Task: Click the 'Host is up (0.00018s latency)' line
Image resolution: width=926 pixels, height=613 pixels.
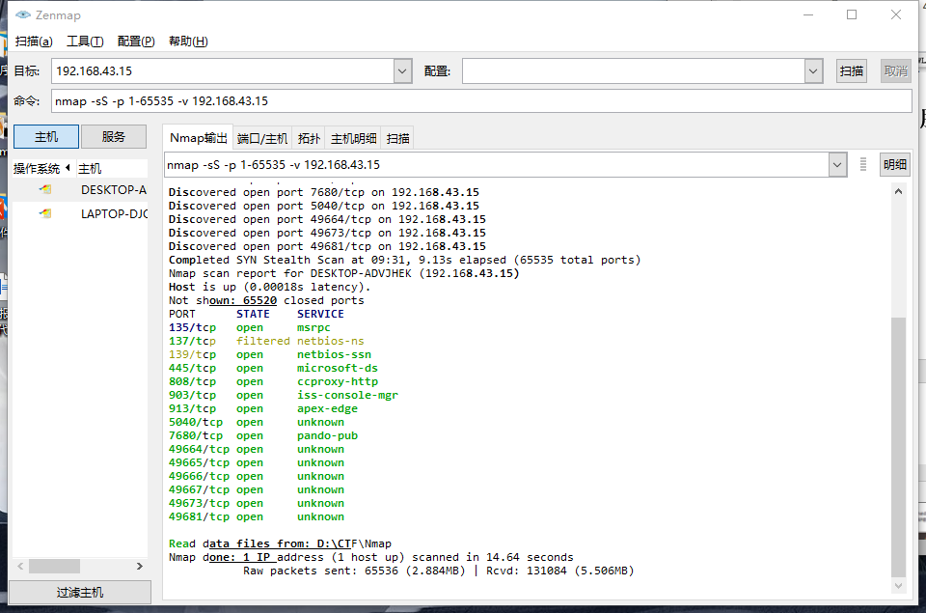Action: (269, 288)
